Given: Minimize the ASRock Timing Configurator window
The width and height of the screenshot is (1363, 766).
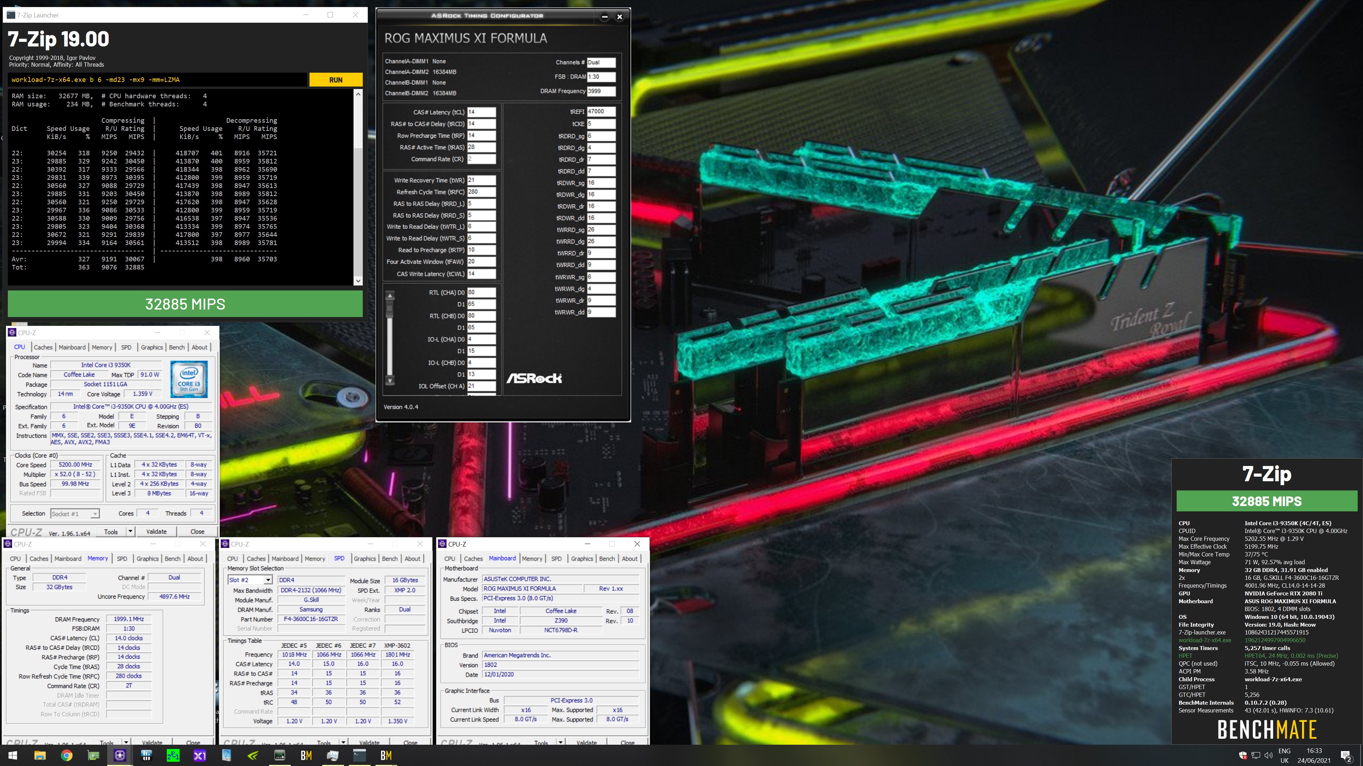Looking at the screenshot, I should [x=604, y=17].
